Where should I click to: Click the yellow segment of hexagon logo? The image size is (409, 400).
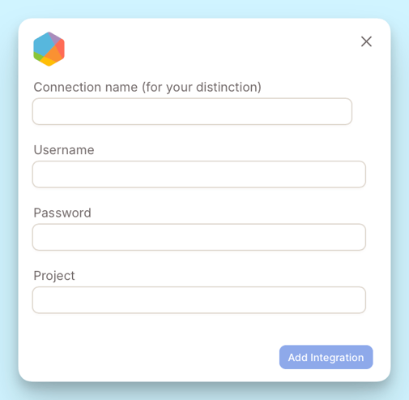pyautogui.click(x=48, y=62)
